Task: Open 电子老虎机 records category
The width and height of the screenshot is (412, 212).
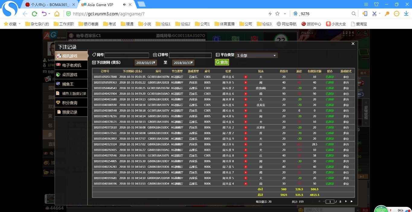Action: pos(71,65)
